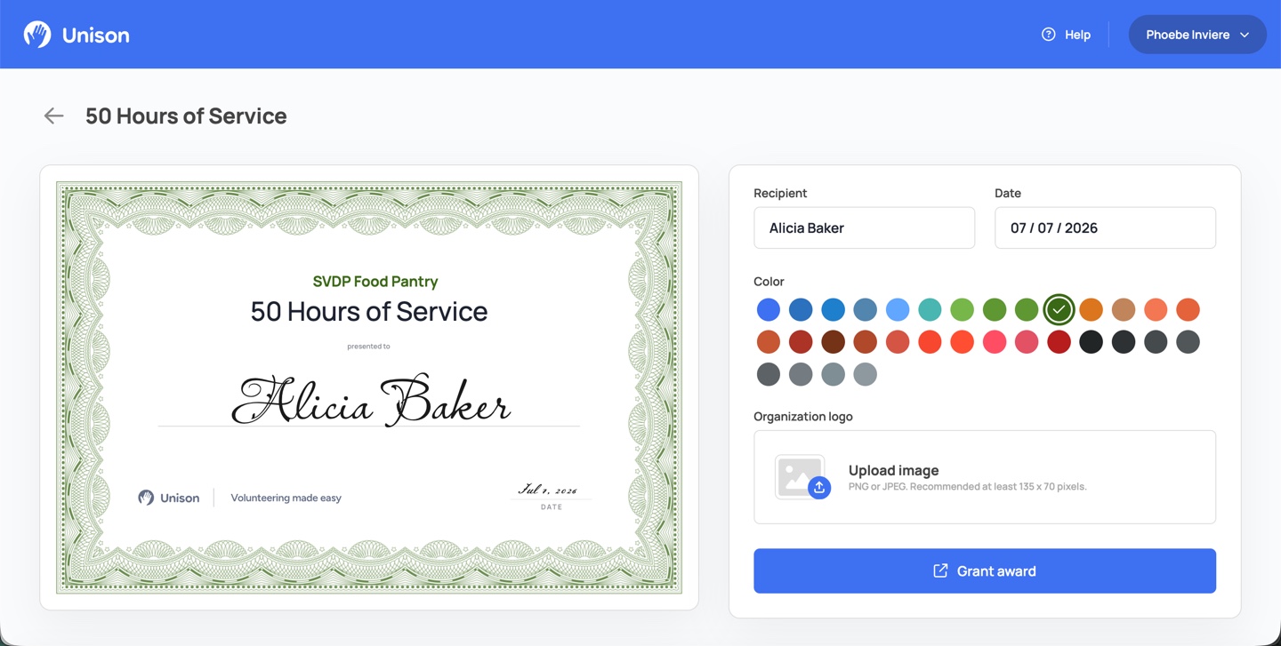Open the Phoebe Inviere account menu
Image resolution: width=1281 pixels, height=646 pixels.
[x=1197, y=35]
